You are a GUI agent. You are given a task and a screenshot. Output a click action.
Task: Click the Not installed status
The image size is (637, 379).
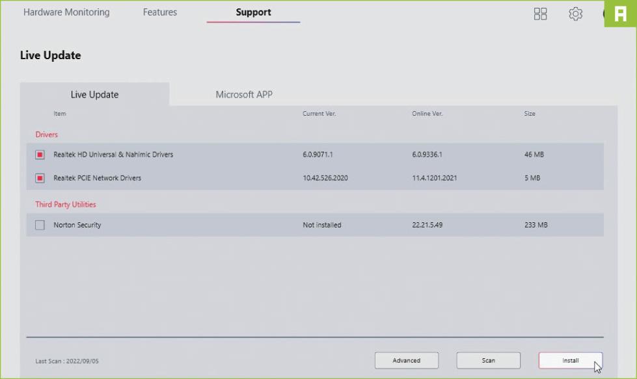[x=321, y=225]
